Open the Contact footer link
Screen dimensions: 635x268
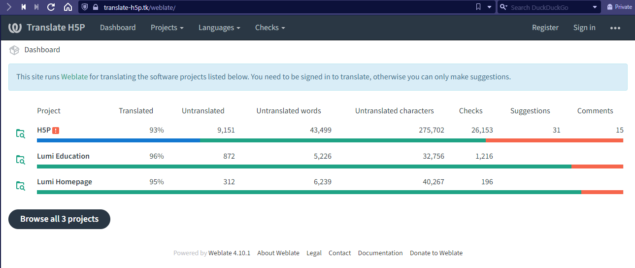[340, 253]
